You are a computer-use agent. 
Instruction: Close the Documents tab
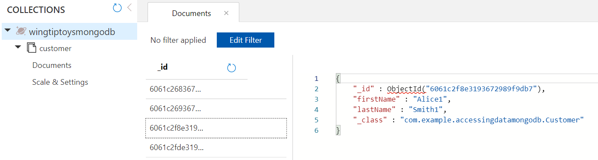[x=226, y=13]
